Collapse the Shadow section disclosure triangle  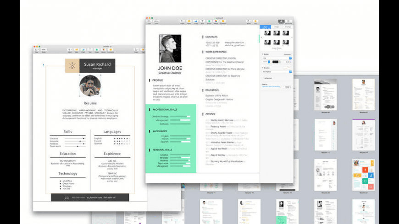pos(262,68)
